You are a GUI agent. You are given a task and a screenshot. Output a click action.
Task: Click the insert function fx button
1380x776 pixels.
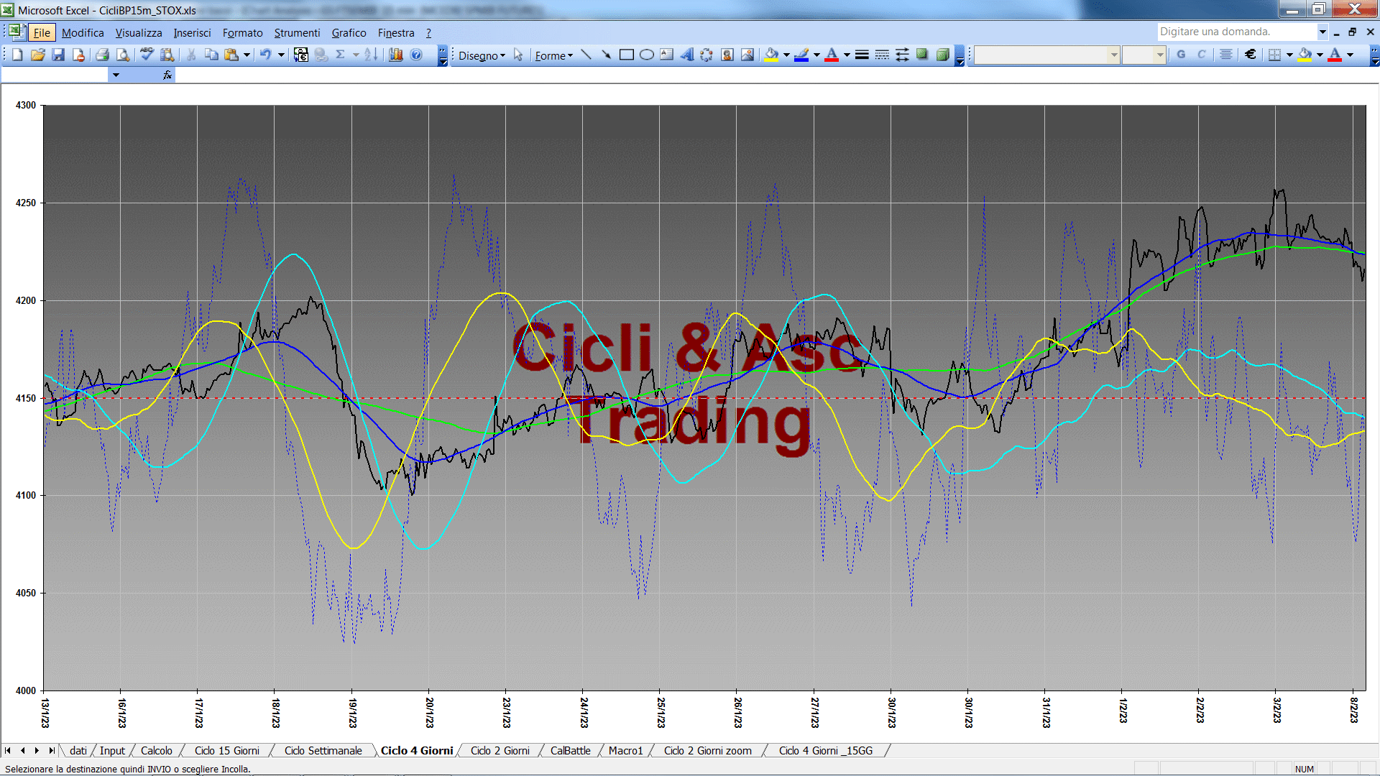[167, 75]
